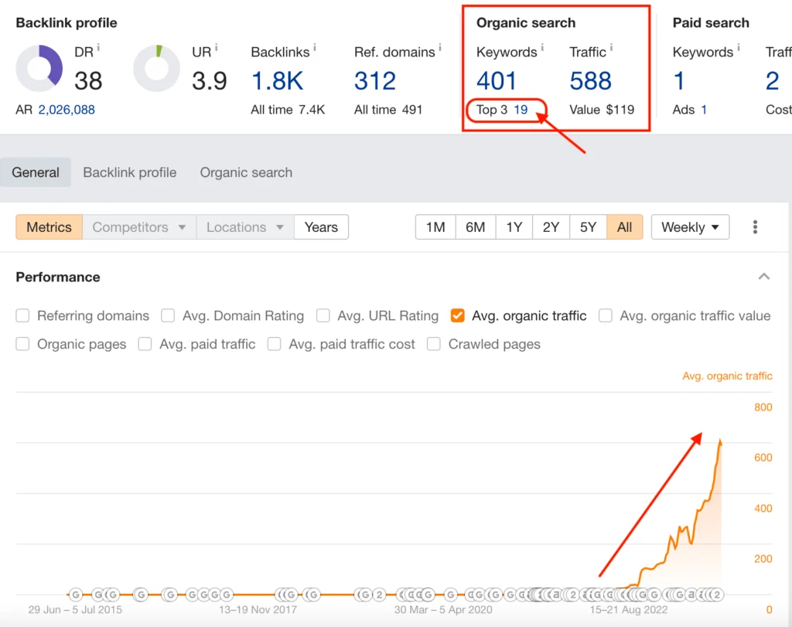792x627 pixels.
Task: Open the Weekly interval dropdown
Action: click(x=690, y=227)
